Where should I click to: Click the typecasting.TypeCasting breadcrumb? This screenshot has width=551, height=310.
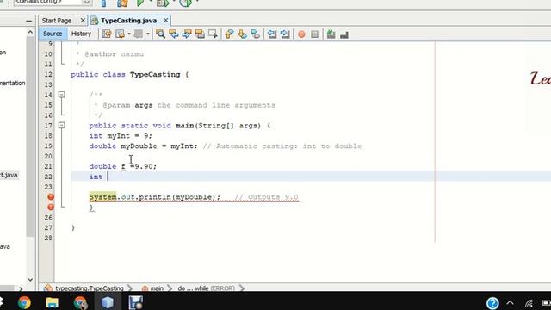[90, 288]
